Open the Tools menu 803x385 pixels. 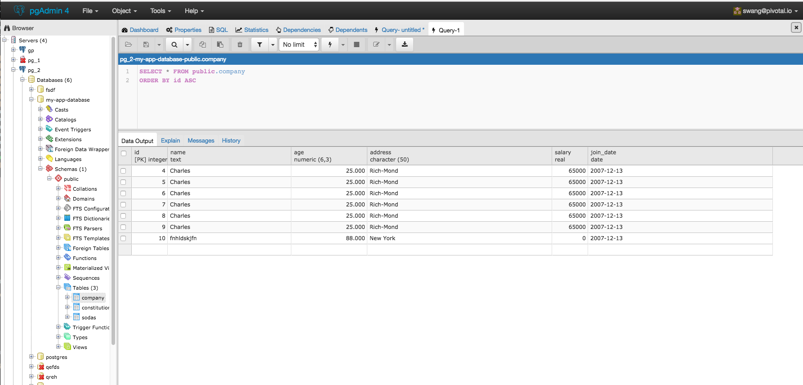click(x=161, y=11)
